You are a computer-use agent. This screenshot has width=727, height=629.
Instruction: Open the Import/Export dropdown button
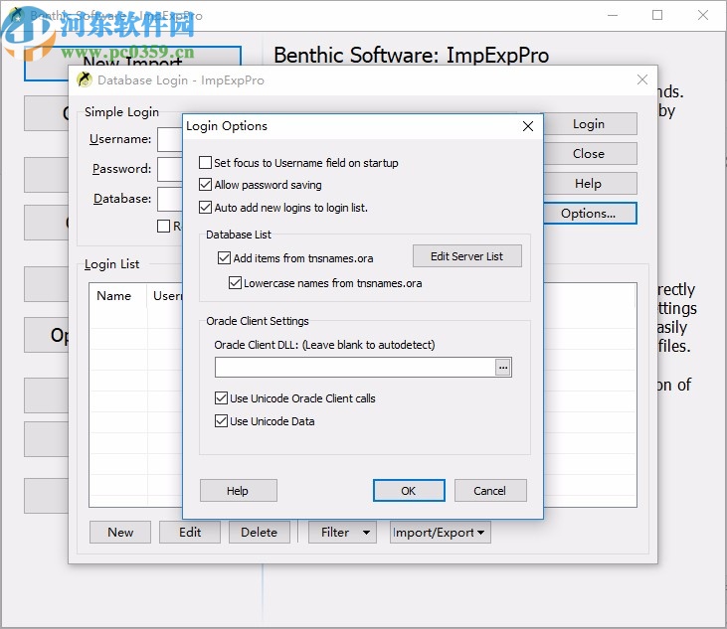pyautogui.click(x=440, y=533)
